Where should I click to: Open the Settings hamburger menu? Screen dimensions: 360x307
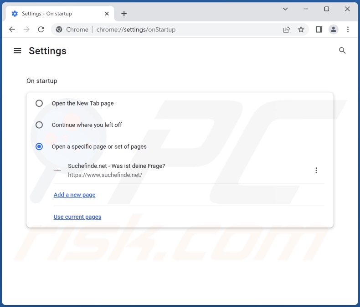pyautogui.click(x=17, y=51)
